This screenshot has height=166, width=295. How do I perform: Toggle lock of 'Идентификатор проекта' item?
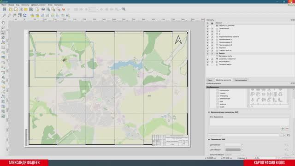[x=212, y=37]
